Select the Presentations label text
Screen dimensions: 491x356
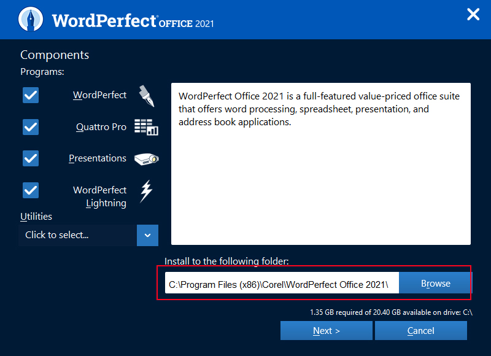coord(98,158)
